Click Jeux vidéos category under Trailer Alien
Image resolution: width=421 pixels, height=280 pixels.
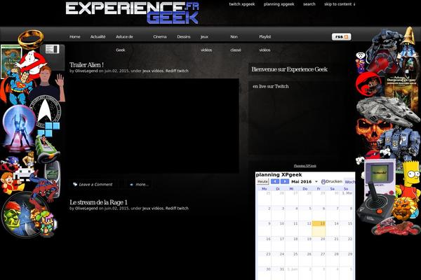(153, 71)
